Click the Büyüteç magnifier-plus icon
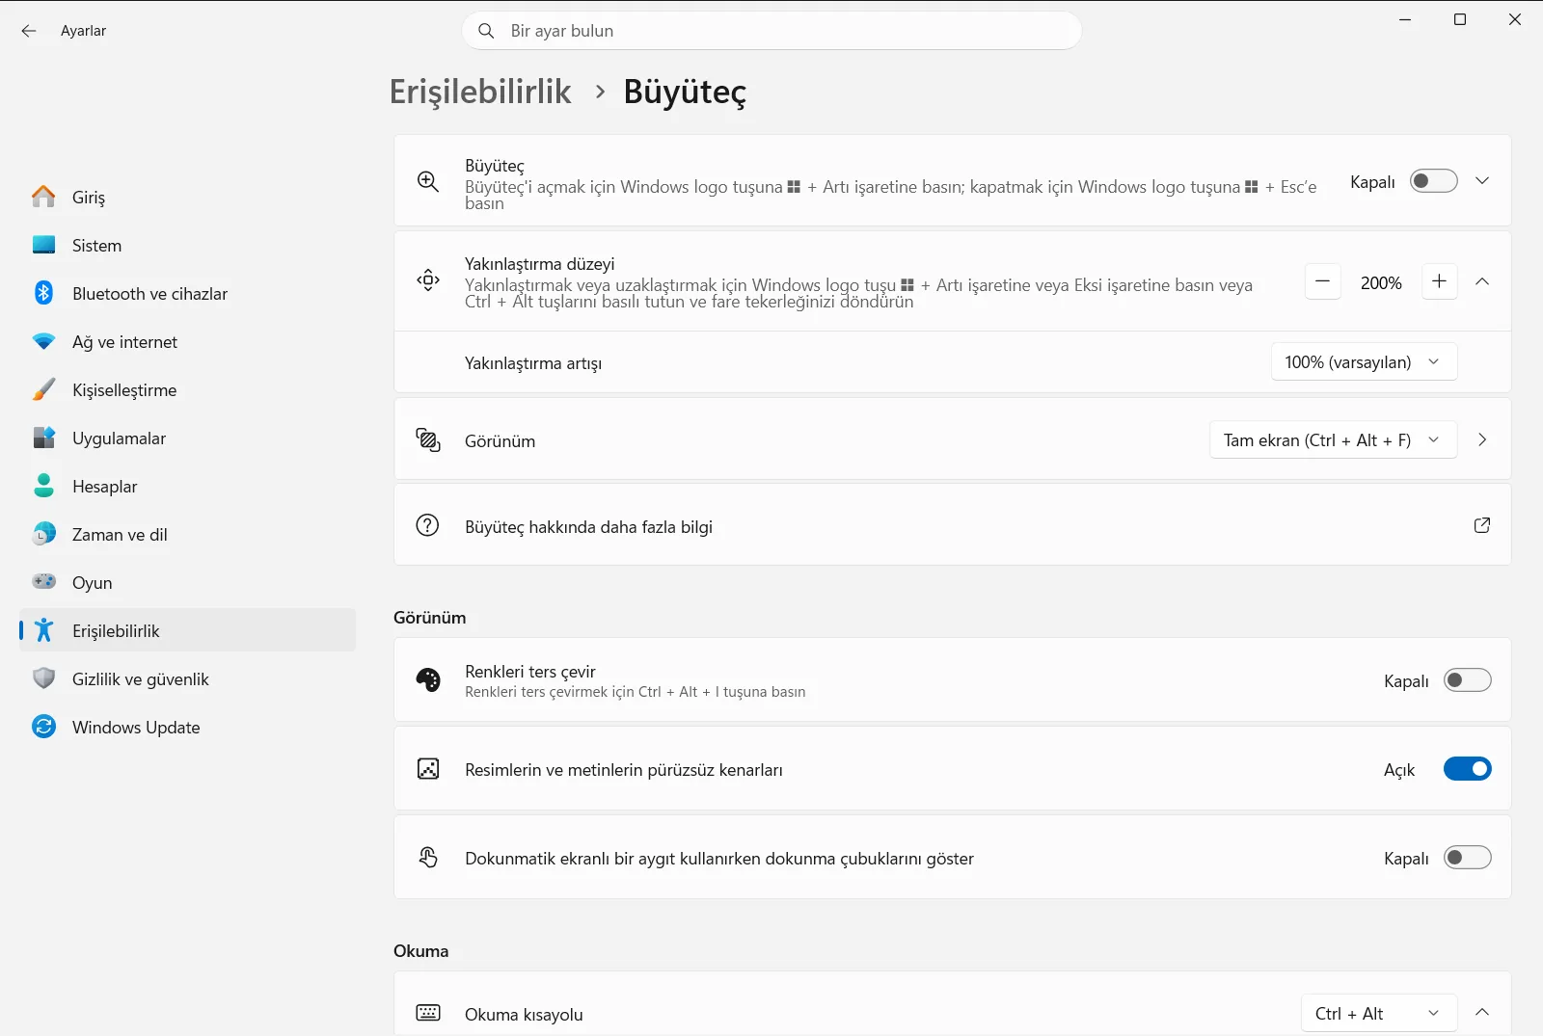Image resolution: width=1543 pixels, height=1036 pixels. (x=428, y=181)
